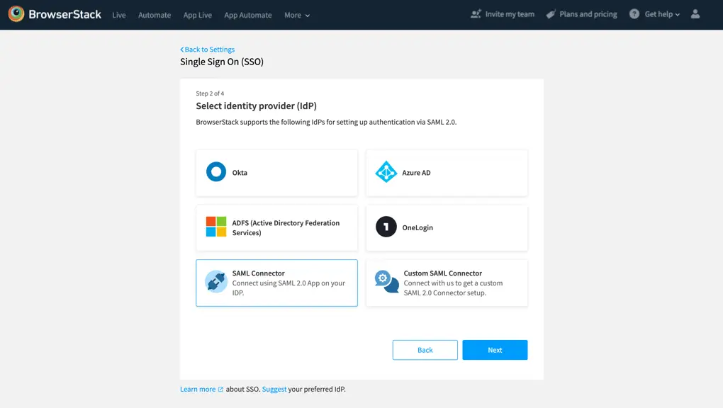Click the external link icon beside Learn more
Image resolution: width=723 pixels, height=408 pixels.
(x=220, y=390)
